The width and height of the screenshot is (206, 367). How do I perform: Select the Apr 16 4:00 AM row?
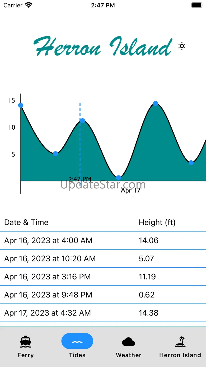coord(103,241)
